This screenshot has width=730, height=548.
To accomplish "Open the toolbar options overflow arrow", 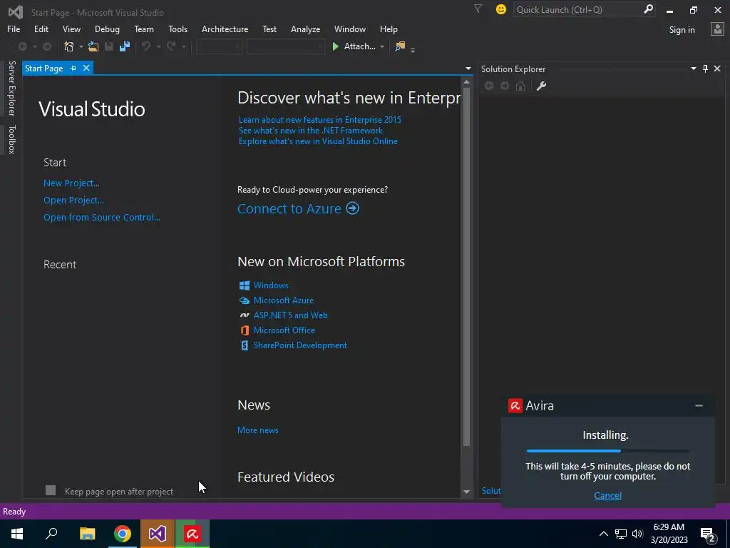I will tap(413, 49).
